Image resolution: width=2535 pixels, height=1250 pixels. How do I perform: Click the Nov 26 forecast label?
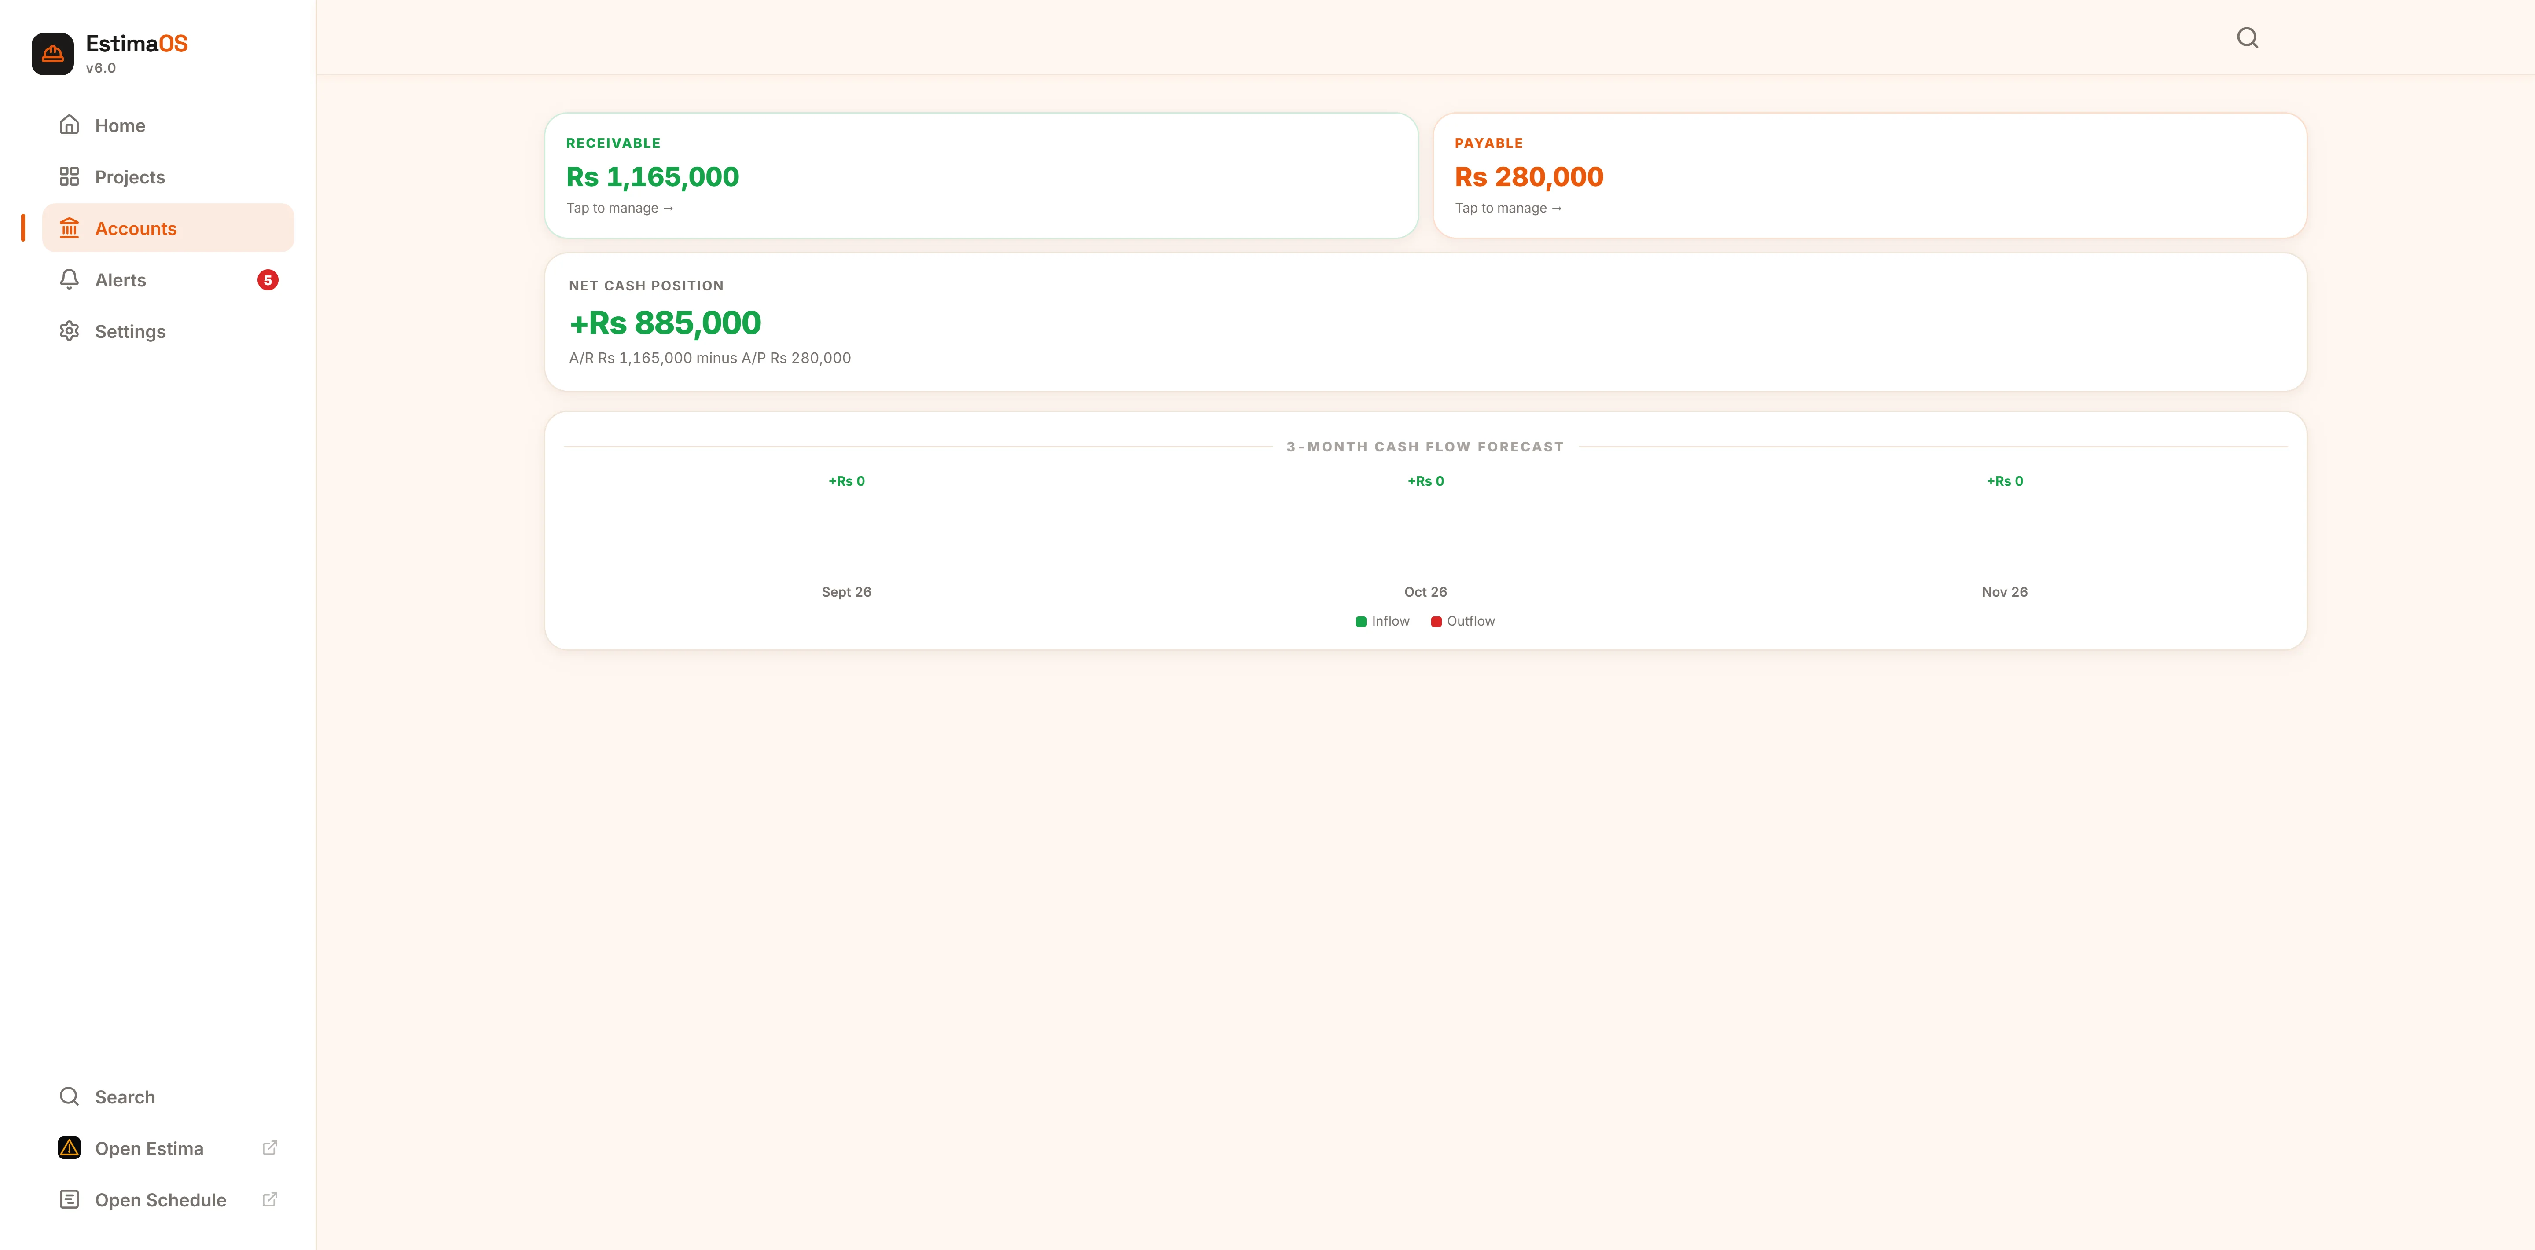click(2005, 592)
